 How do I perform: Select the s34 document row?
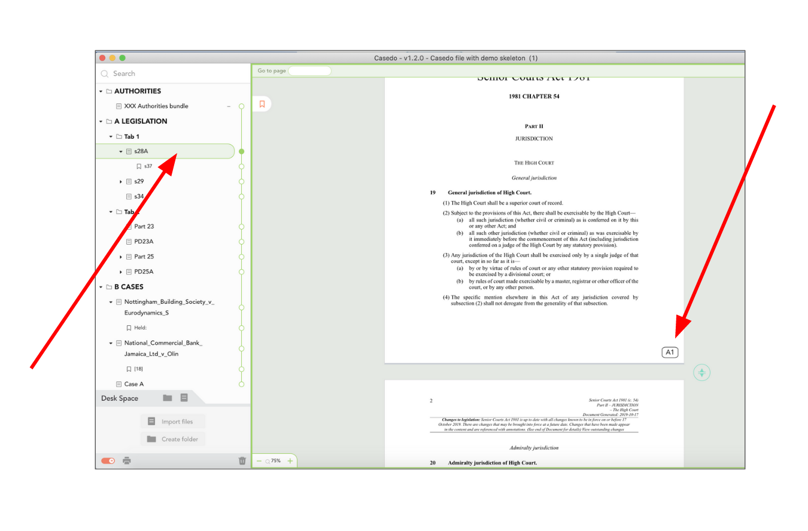139,196
